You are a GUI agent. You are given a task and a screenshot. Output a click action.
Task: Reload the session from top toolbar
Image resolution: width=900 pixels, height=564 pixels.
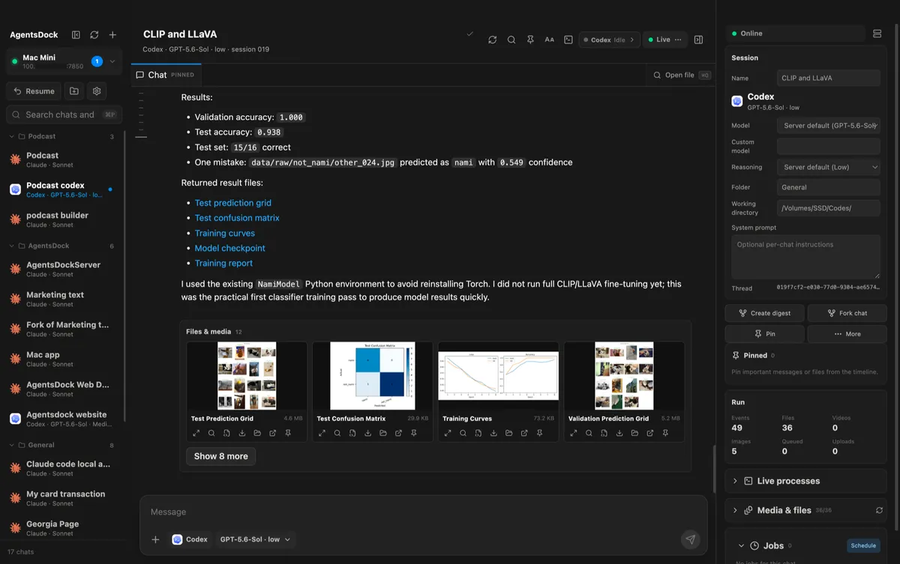(492, 40)
